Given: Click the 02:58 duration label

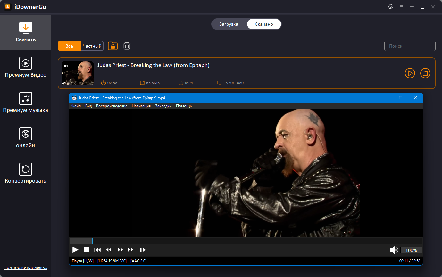Looking at the screenshot, I should (112, 83).
